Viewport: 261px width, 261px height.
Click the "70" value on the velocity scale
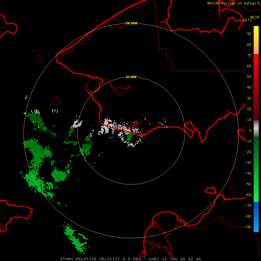click(x=249, y=55)
